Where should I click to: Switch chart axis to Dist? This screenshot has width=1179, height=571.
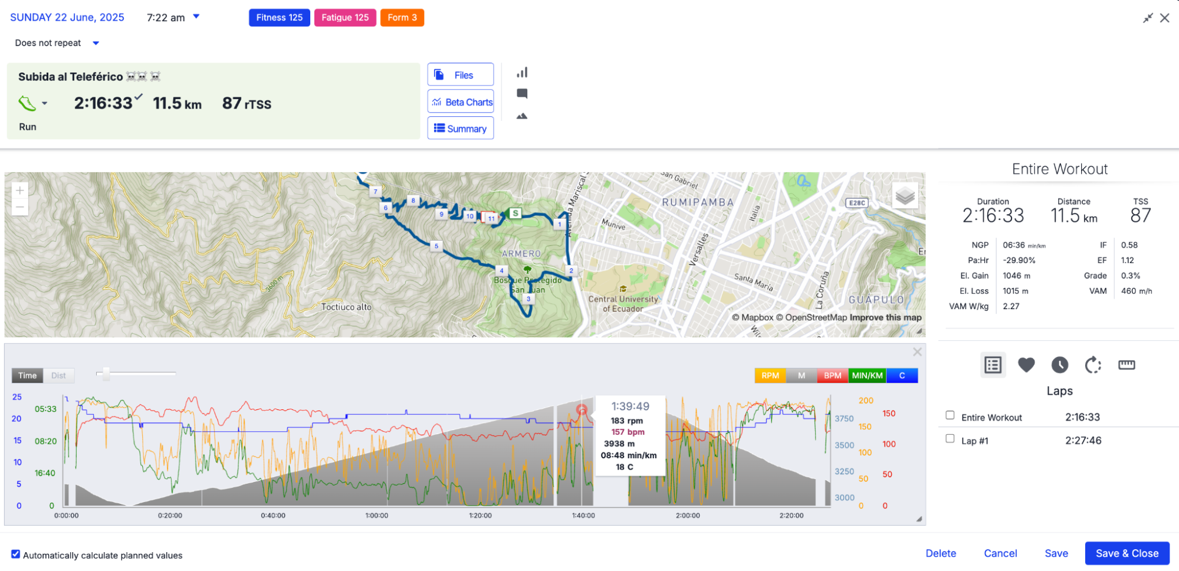[58, 376]
